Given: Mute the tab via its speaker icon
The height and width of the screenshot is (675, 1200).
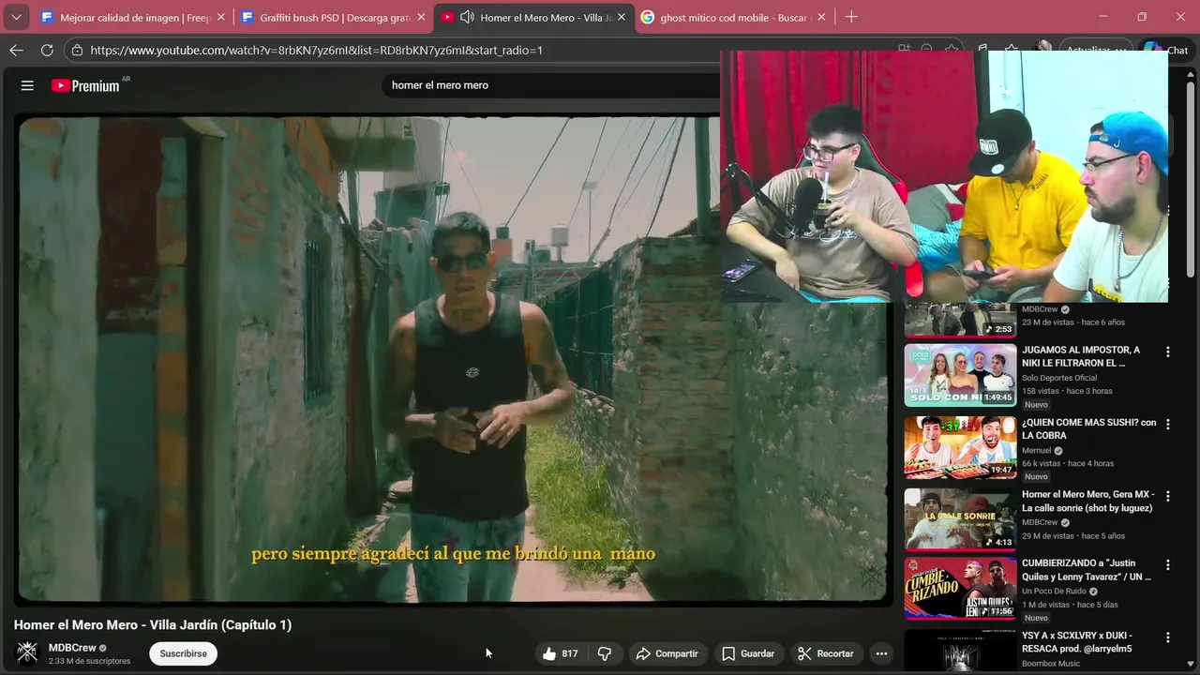Looking at the screenshot, I should pyautogui.click(x=467, y=17).
